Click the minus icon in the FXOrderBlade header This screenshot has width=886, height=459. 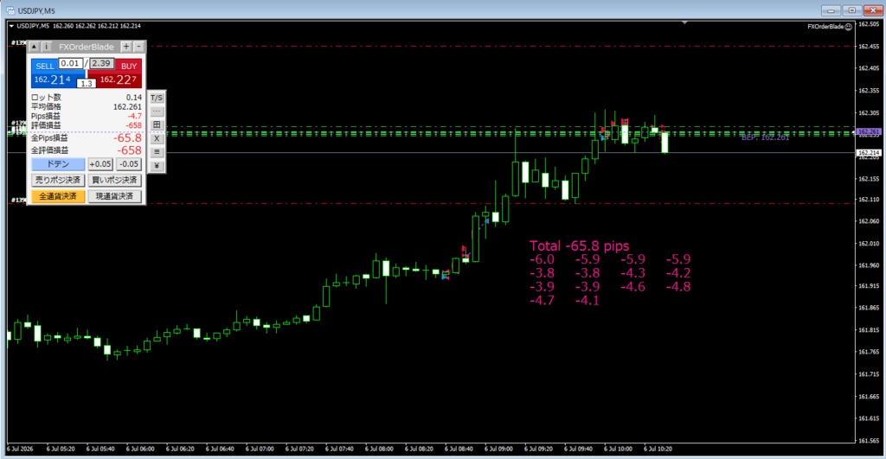[138, 47]
